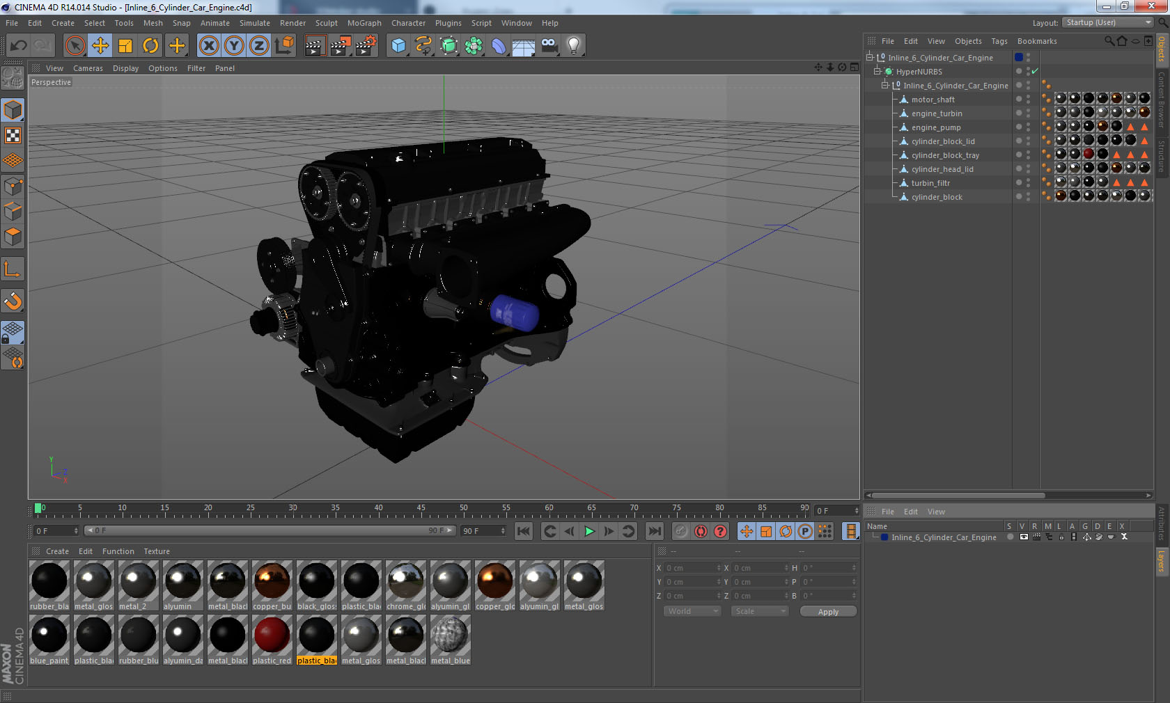Screen dimensions: 1170x703
Task: Open the MoGraph menu
Action: [364, 23]
